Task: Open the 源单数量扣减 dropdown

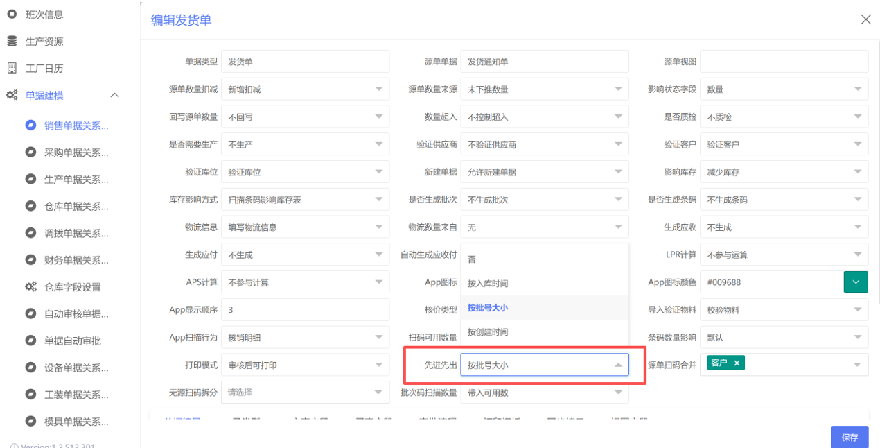Action: coord(378,89)
